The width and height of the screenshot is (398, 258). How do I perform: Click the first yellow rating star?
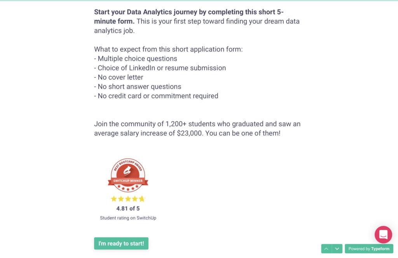tap(114, 199)
